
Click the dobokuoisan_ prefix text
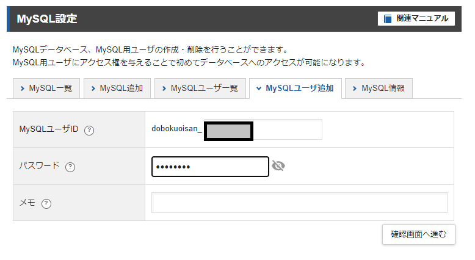point(176,129)
